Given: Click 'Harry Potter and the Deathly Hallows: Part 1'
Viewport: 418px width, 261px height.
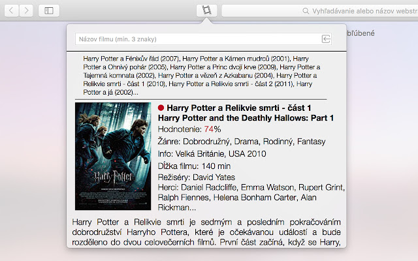Looking at the screenshot, I should (x=246, y=118).
